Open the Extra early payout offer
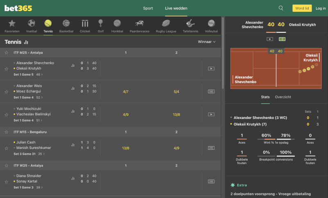This screenshot has width=328, height=198. tap(271, 194)
